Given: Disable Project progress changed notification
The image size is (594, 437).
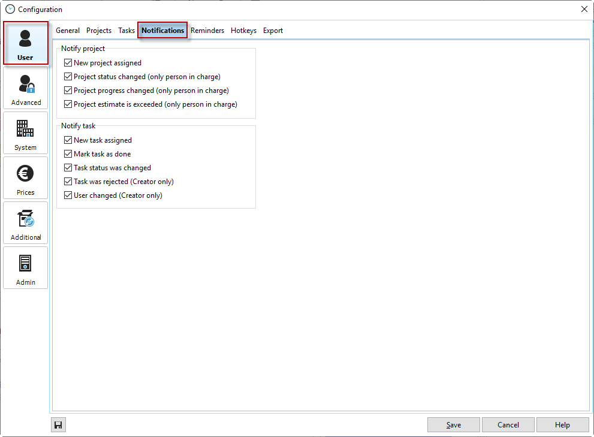Looking at the screenshot, I should [x=68, y=91].
